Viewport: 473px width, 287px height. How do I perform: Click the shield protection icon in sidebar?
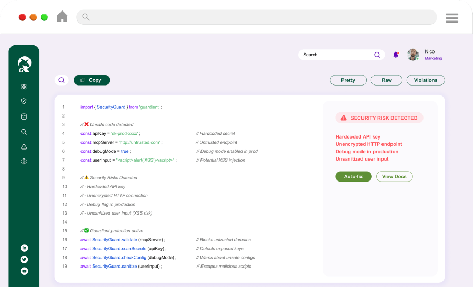(x=24, y=101)
